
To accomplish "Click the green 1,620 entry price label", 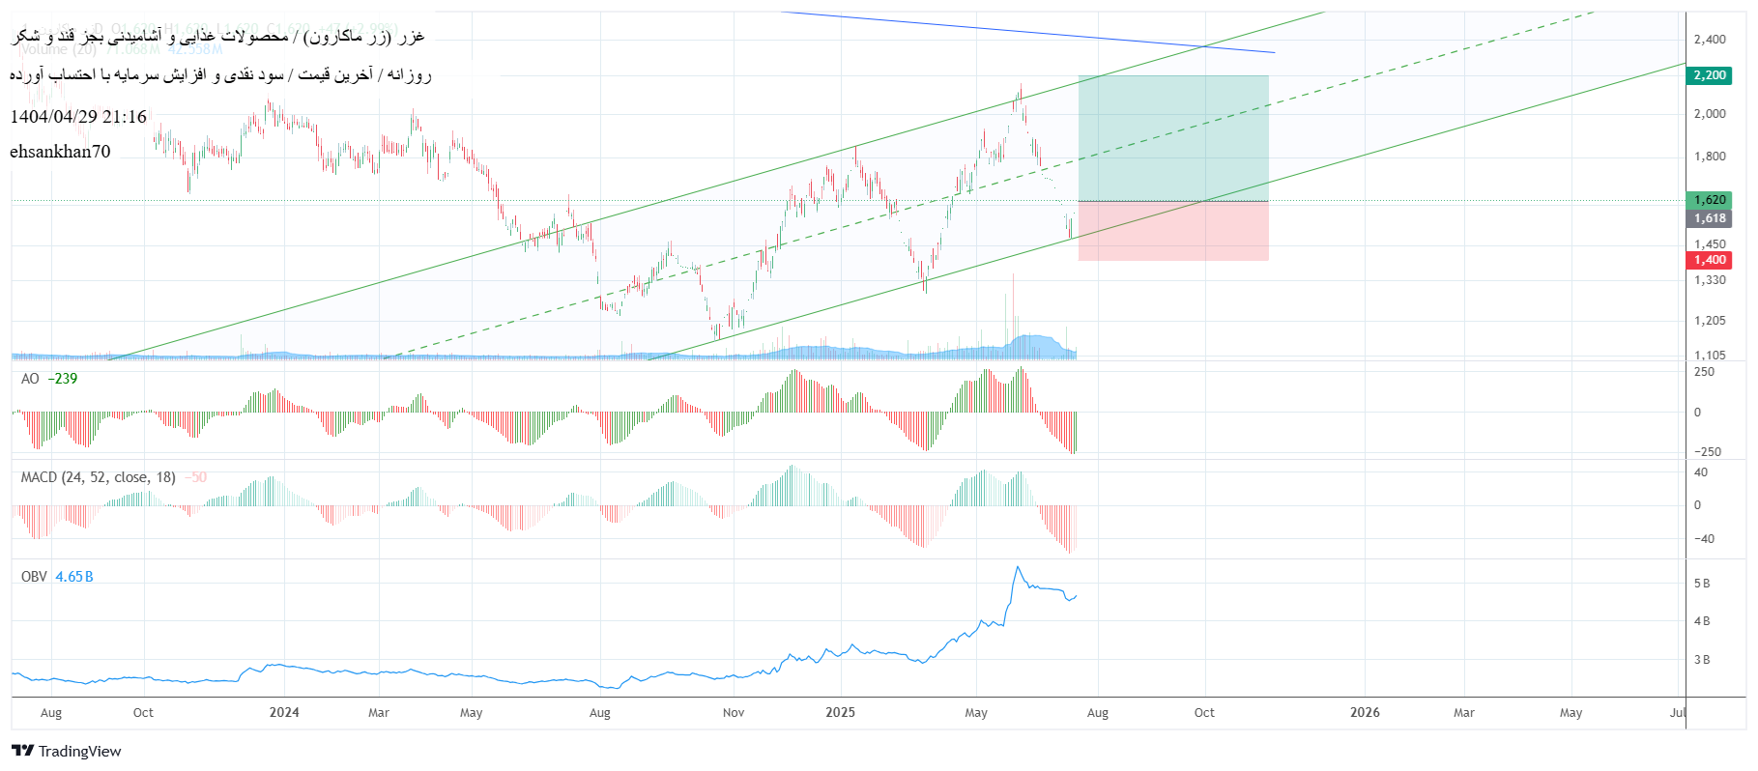I will click(x=1710, y=200).
